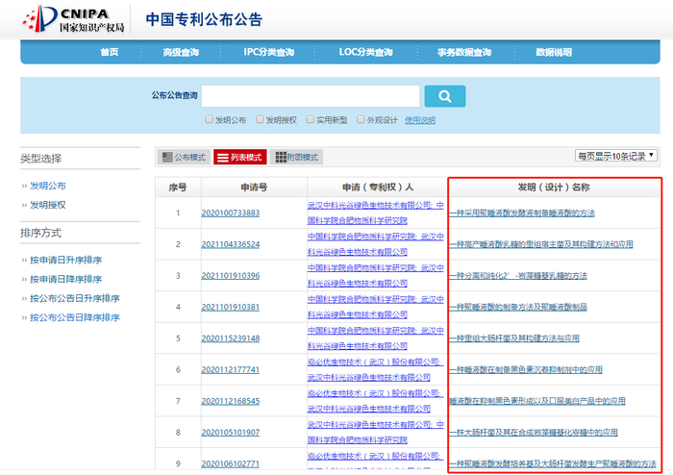The width and height of the screenshot is (673, 475).
Task: Open the row 6 applicant link
Action: (x=374, y=370)
